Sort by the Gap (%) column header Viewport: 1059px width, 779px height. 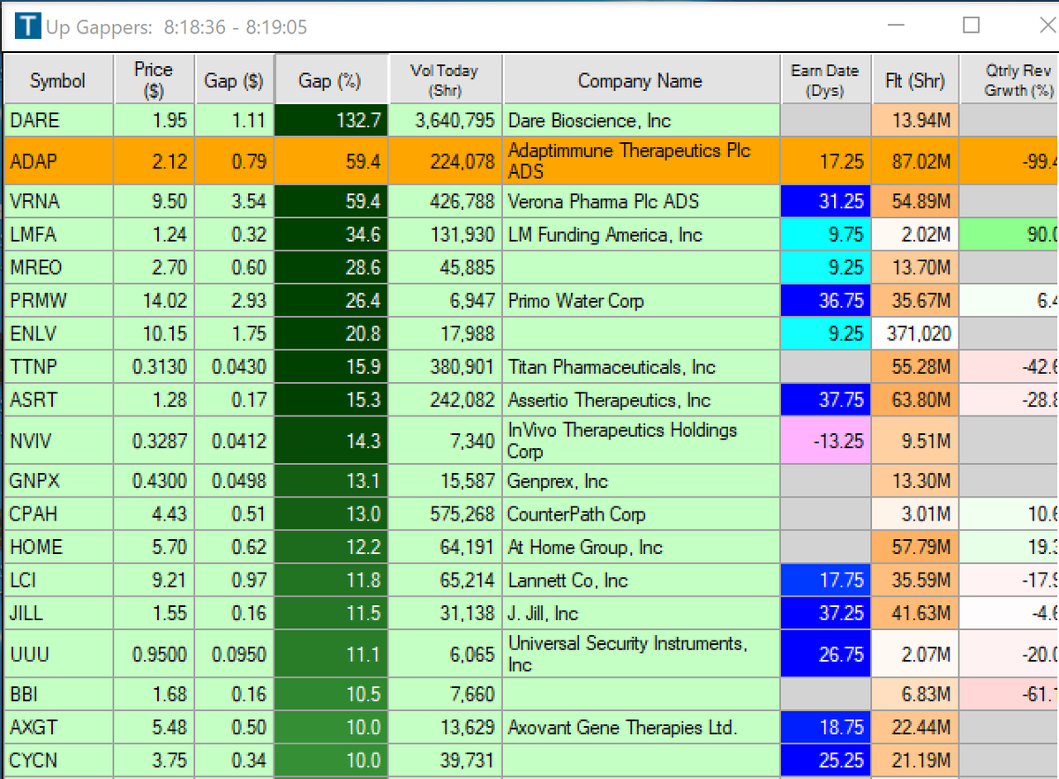[332, 80]
